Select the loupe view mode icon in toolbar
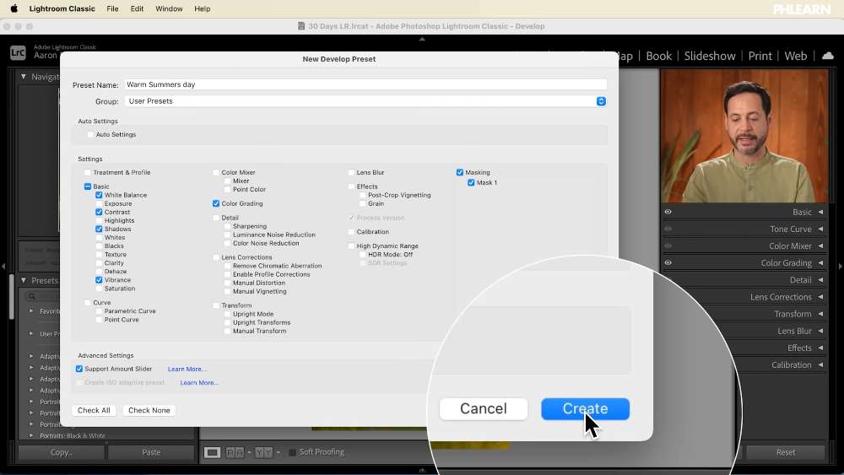 tap(212, 452)
